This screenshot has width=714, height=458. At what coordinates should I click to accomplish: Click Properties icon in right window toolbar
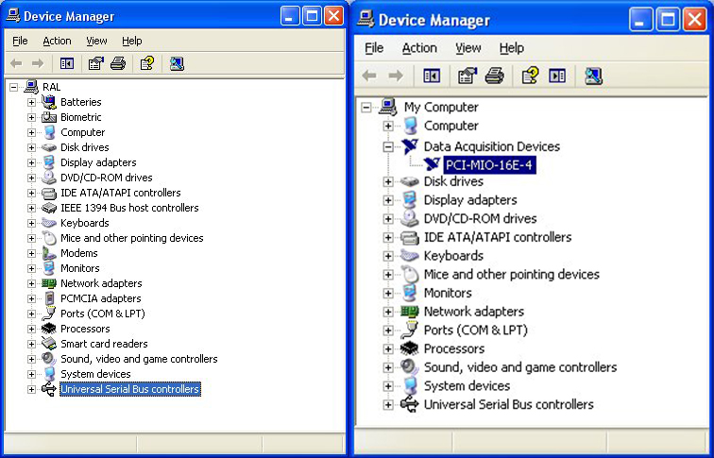[467, 76]
